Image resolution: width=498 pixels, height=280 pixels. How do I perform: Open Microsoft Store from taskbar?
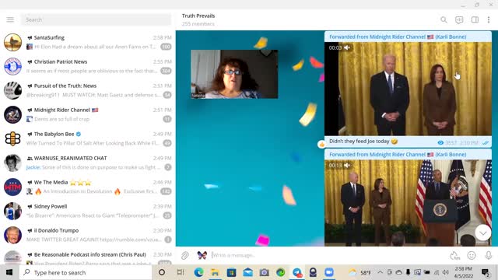232,272
